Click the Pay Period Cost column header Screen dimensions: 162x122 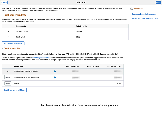click(x=114, y=66)
